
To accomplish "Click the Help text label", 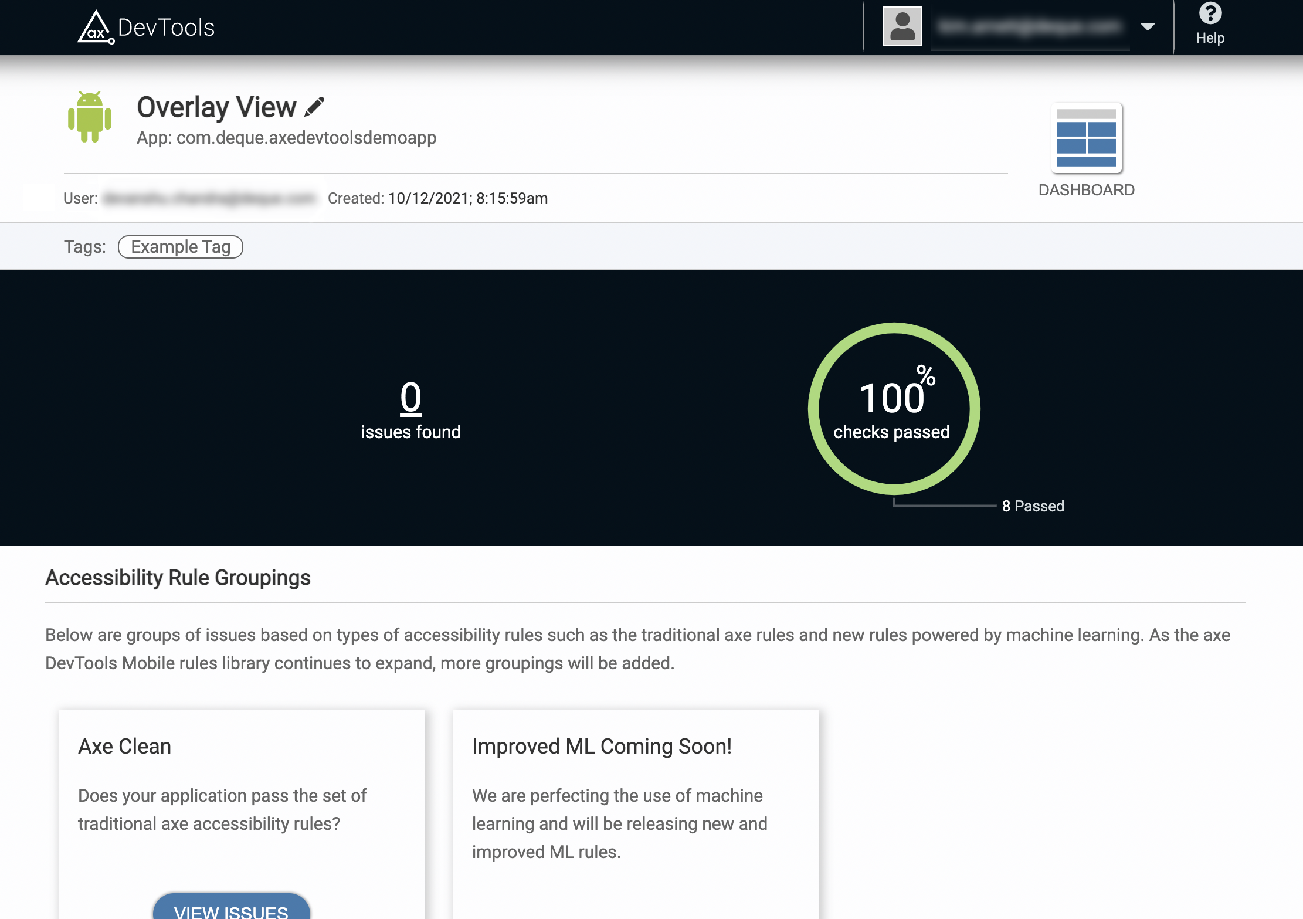I will (x=1210, y=38).
